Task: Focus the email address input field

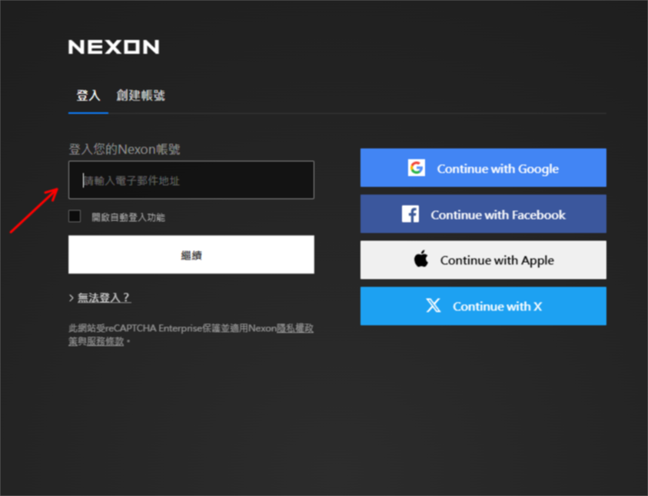Action: pos(191,180)
